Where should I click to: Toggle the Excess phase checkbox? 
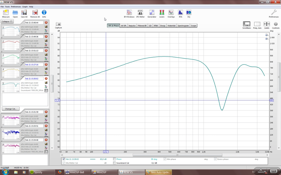pyautogui.click(x=215, y=159)
